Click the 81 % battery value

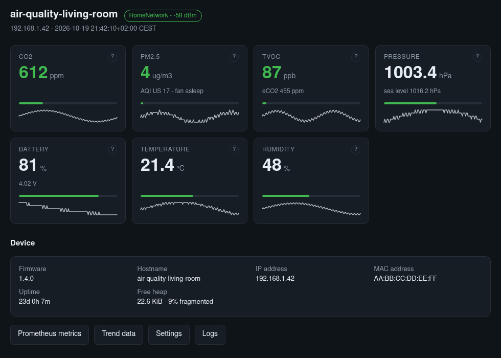[x=33, y=165]
